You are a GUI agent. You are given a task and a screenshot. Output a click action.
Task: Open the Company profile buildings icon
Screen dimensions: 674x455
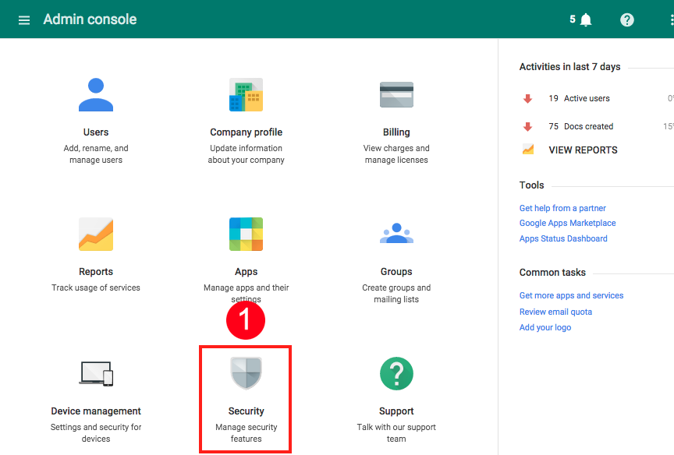tap(246, 94)
